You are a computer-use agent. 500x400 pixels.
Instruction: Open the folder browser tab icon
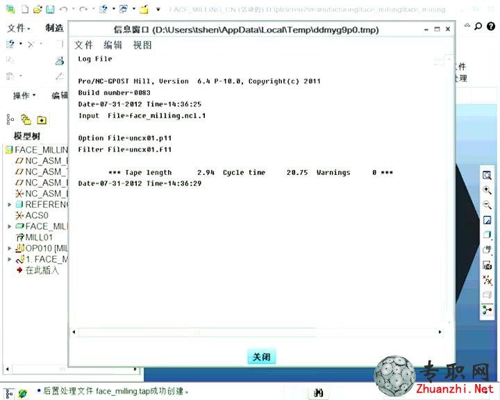click(26, 120)
